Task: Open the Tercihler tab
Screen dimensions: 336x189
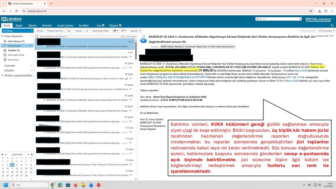Action: click(84, 26)
